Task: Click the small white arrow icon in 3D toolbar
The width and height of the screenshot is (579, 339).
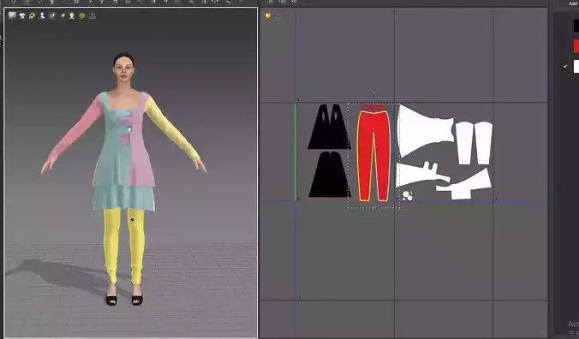Action: (62, 16)
